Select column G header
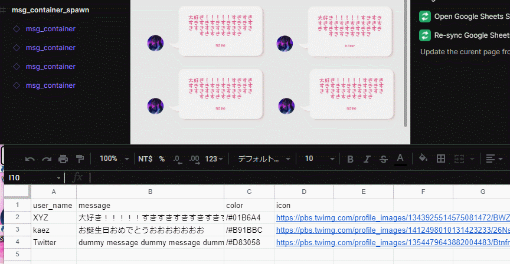This screenshot has height=264, width=510. click(483, 192)
